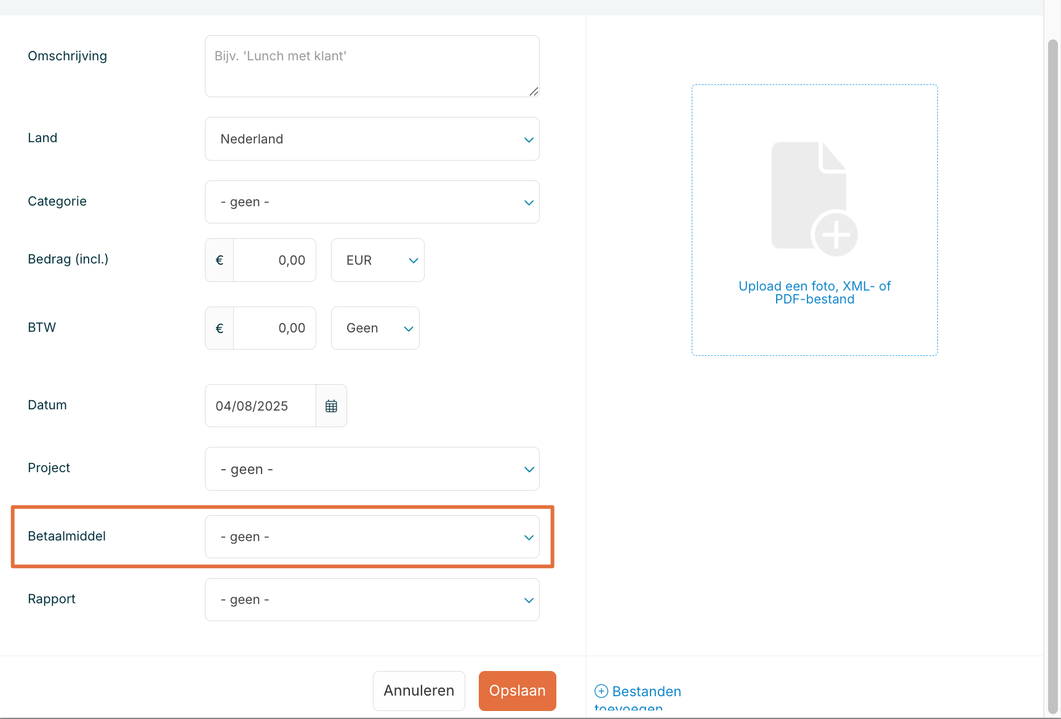Select the BTW rate dropdown showing Geen
Viewport: 1061px width, 719px height.
click(375, 329)
